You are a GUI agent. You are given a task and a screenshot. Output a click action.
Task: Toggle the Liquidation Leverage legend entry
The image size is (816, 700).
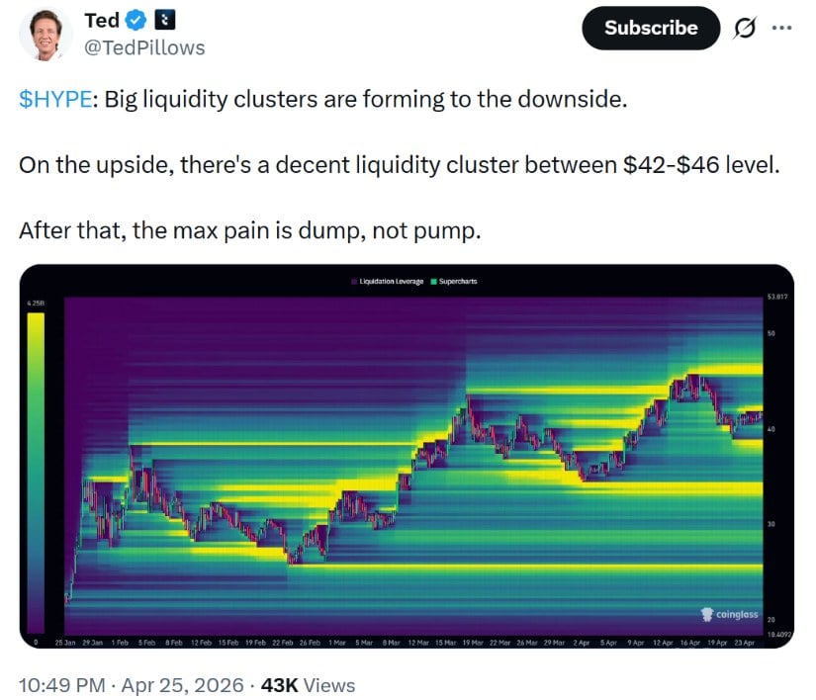pos(386,282)
